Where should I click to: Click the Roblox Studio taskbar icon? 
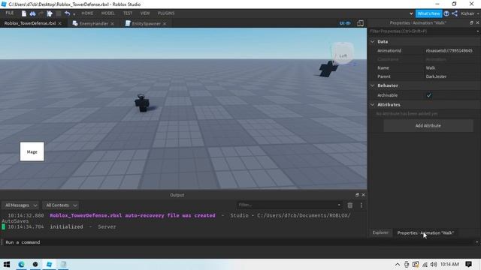pyautogui.click(x=49, y=264)
